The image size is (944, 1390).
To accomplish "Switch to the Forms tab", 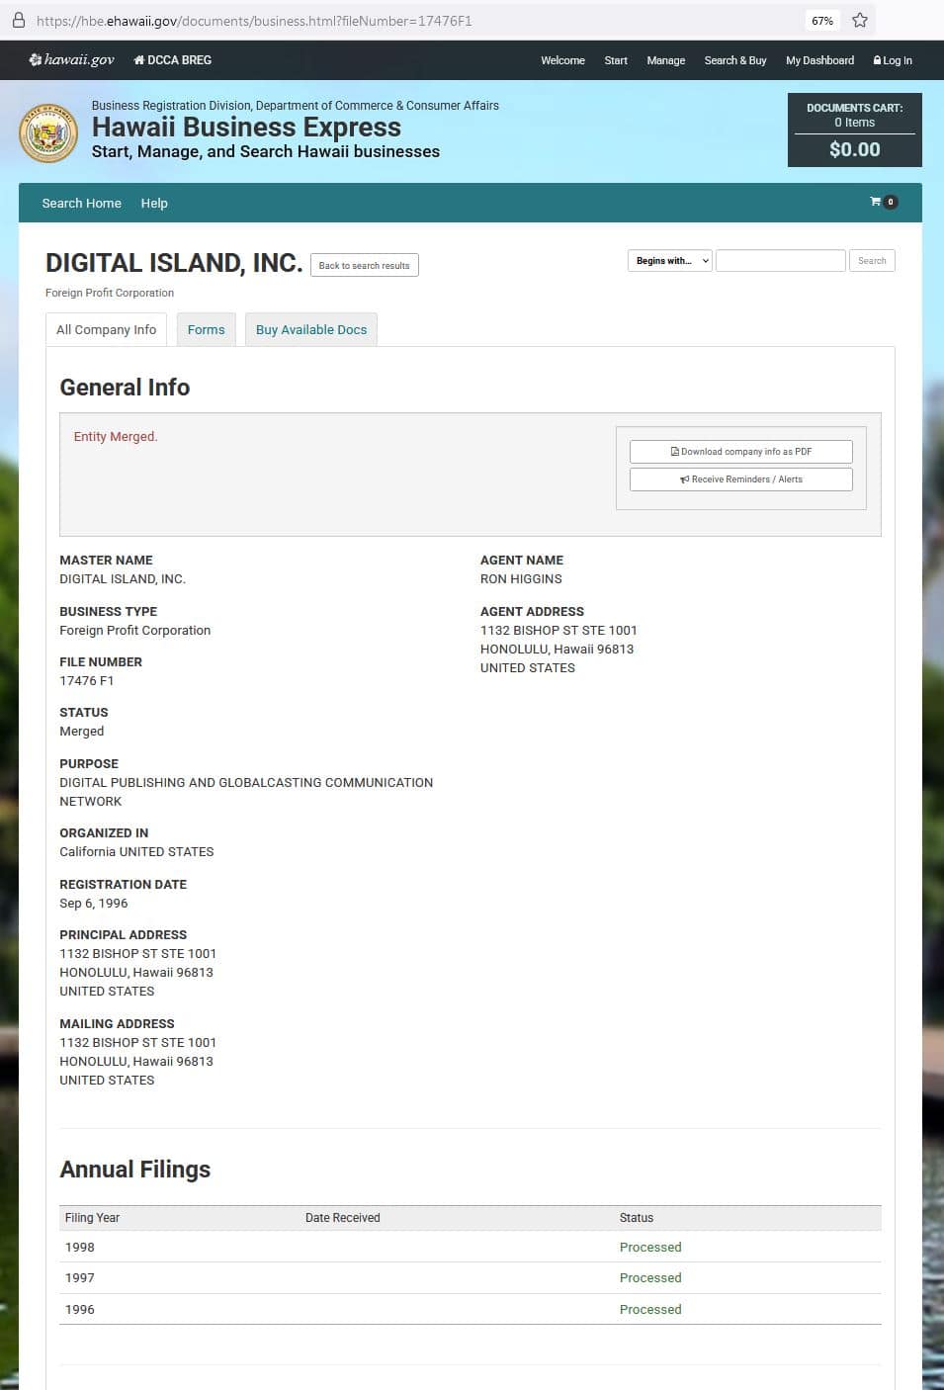I will (x=206, y=330).
